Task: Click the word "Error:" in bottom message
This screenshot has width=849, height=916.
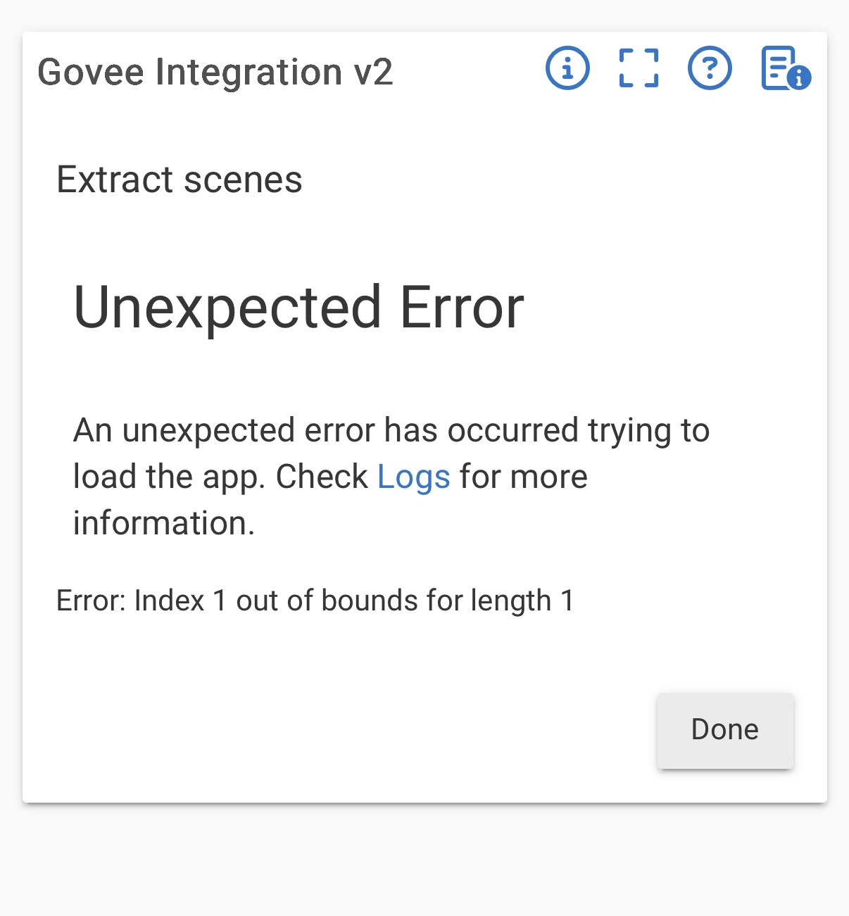Action: coord(91,601)
